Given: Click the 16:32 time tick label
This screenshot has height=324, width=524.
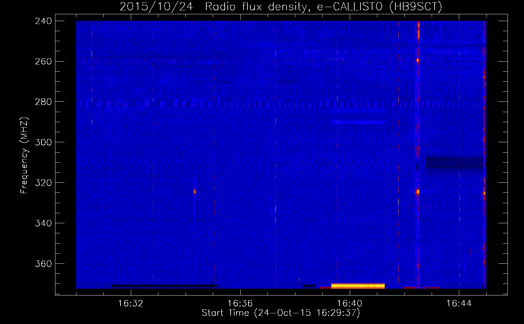Looking at the screenshot, I should click(x=131, y=304).
